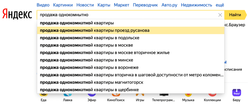Open the Беру service icon

[x=236, y=95]
